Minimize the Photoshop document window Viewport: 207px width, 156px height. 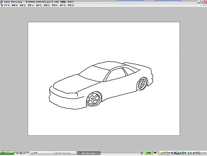point(201,5)
